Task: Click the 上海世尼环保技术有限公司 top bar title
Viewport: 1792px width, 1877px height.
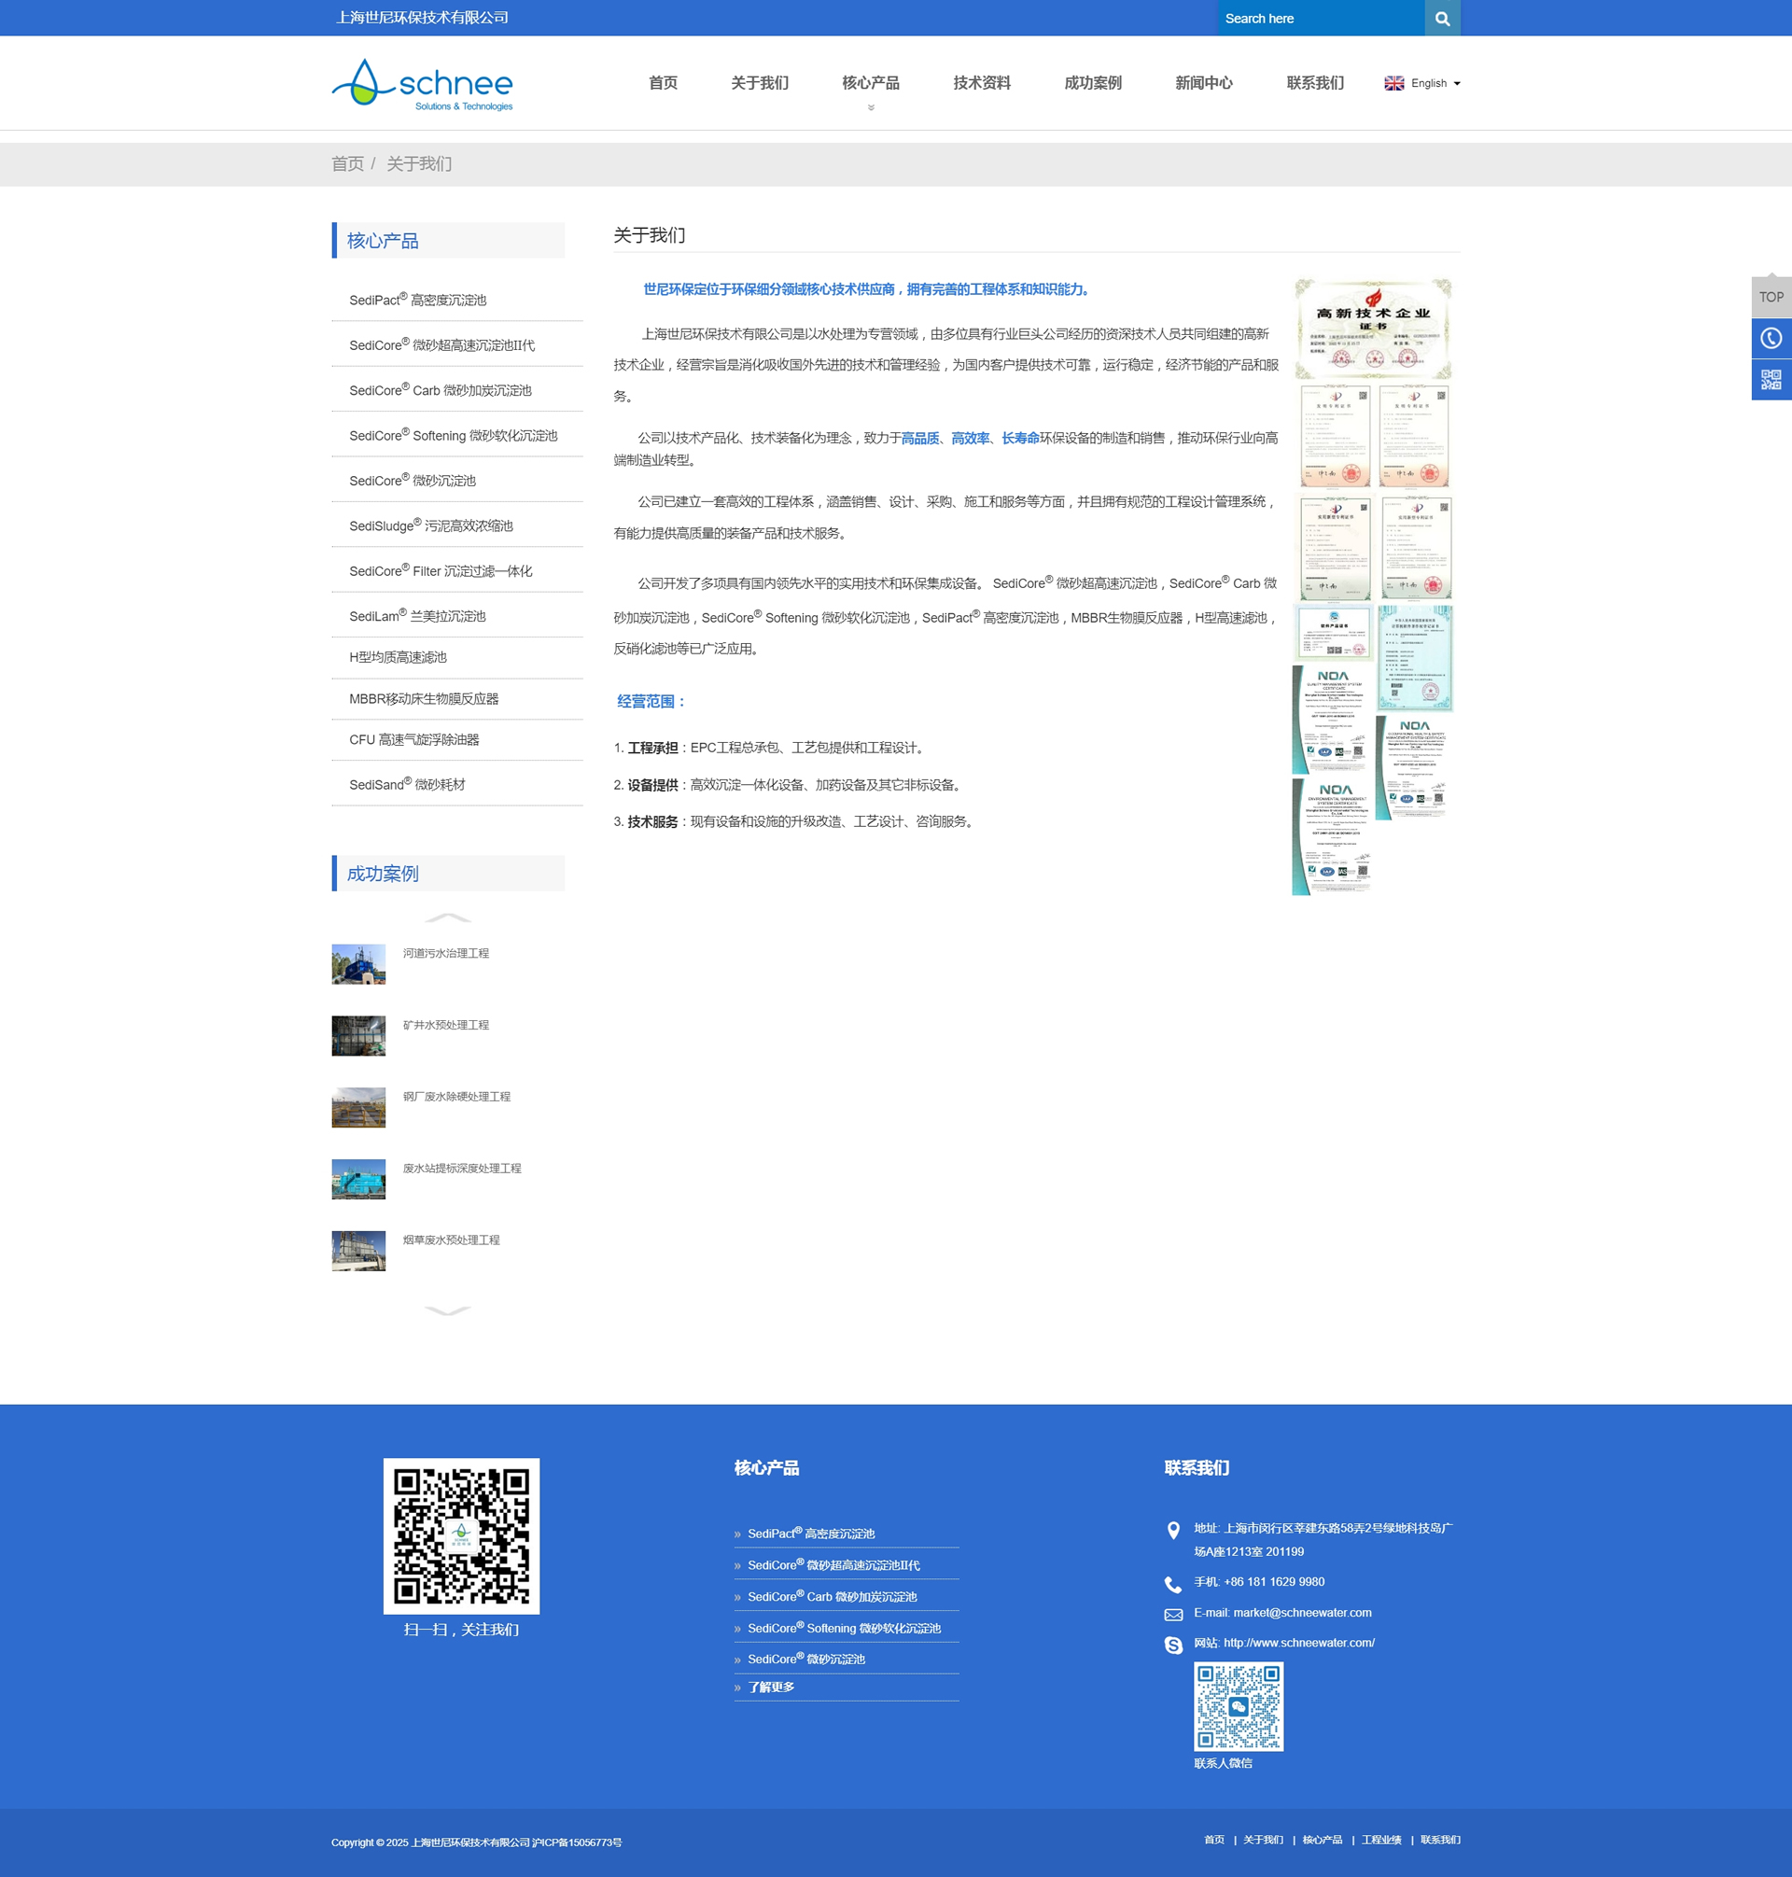Action: 422,17
